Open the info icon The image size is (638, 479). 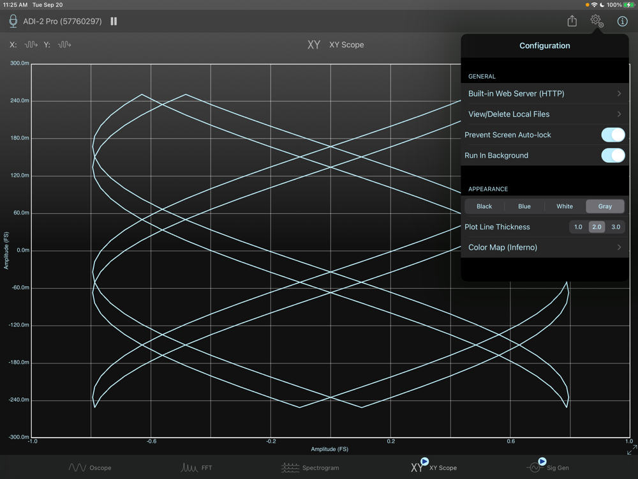click(x=622, y=21)
